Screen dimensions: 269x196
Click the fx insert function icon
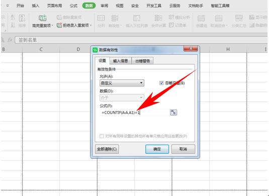coord(10,40)
